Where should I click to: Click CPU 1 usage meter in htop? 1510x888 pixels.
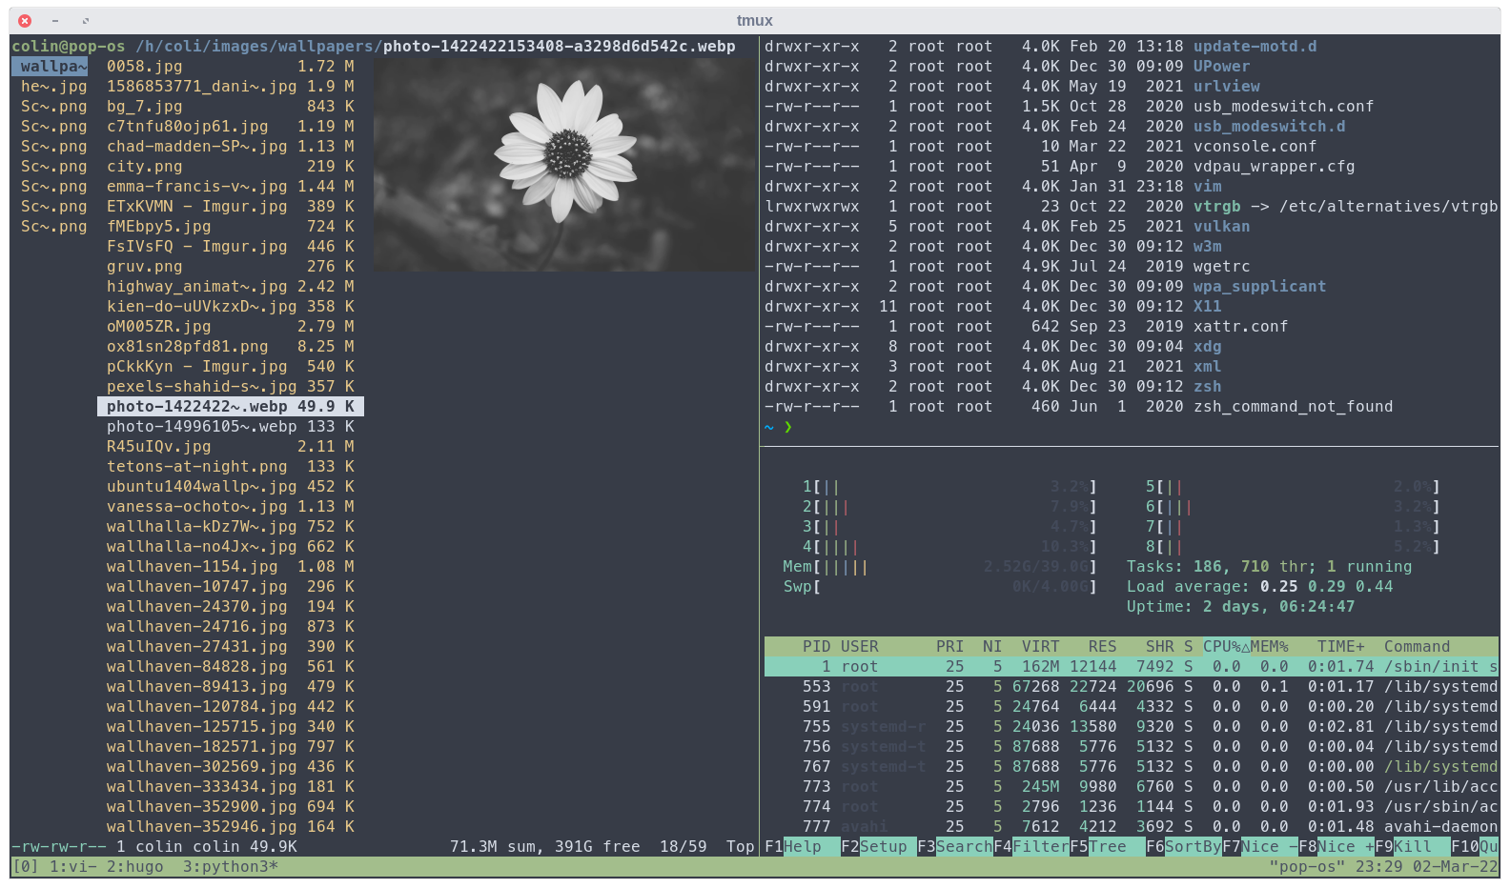click(949, 487)
